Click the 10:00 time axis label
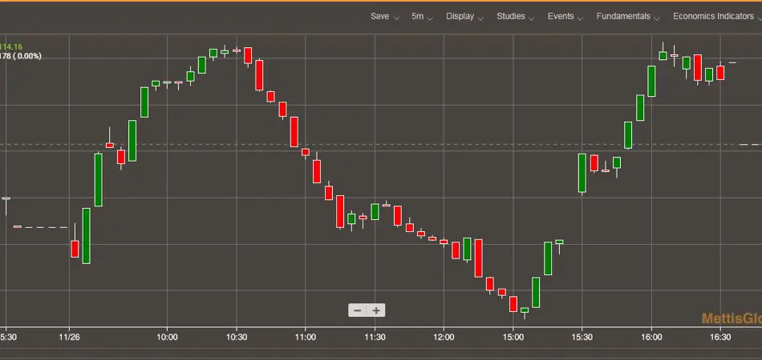The width and height of the screenshot is (762, 360). 167,337
